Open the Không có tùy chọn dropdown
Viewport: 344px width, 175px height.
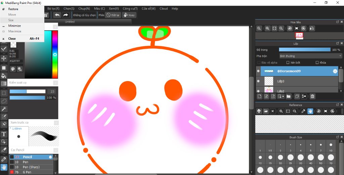pos(84,15)
